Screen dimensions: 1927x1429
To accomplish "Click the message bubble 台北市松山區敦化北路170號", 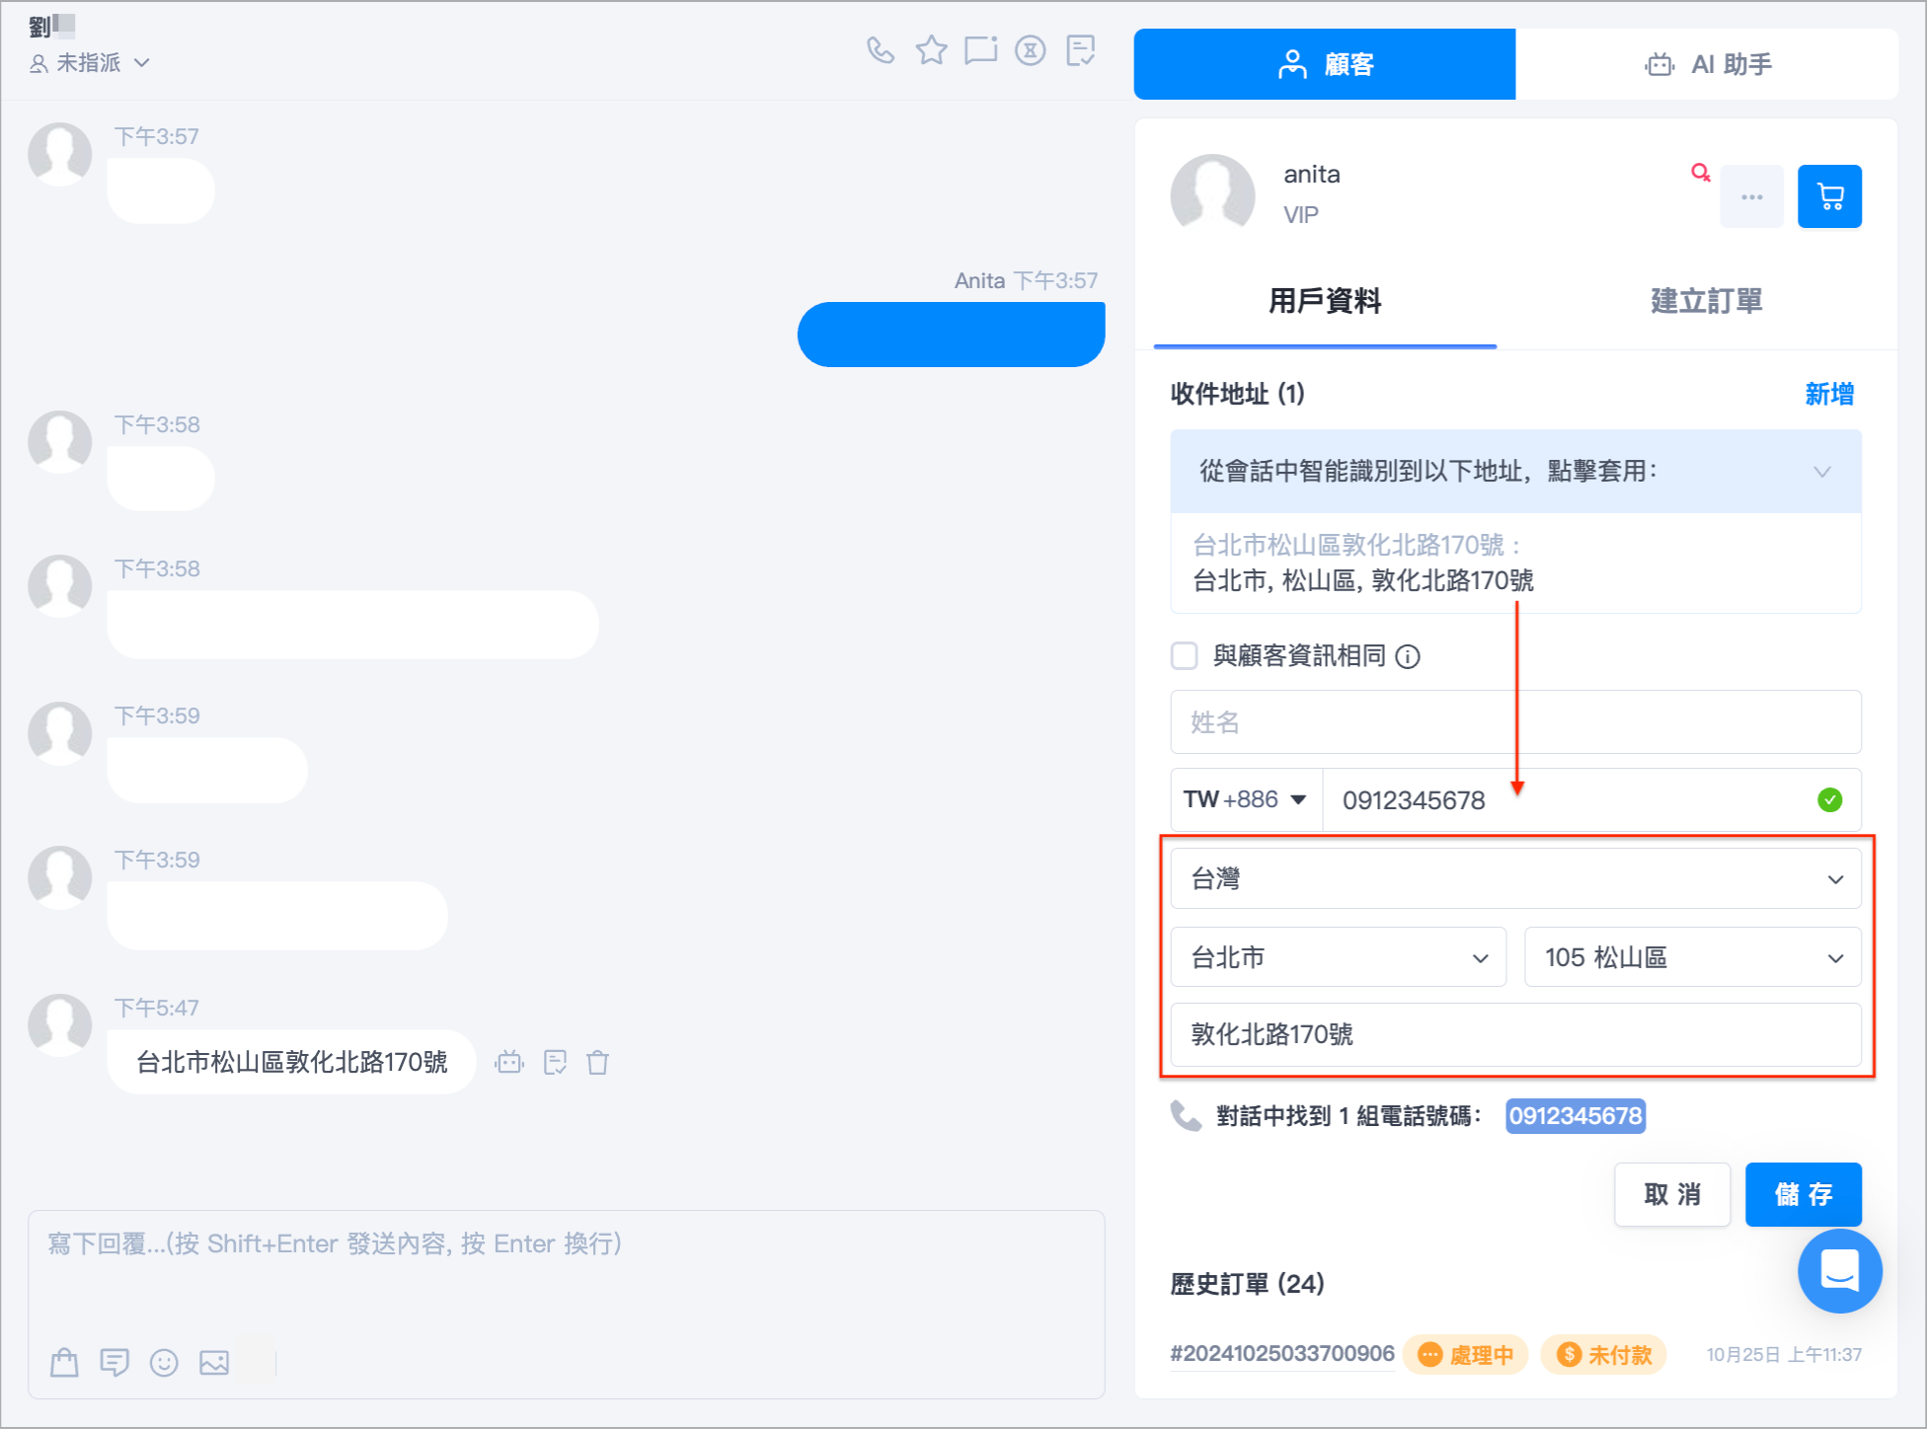I will tap(291, 1062).
